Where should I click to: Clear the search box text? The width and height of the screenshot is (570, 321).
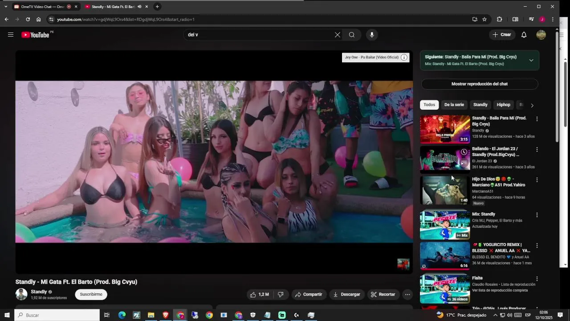pos(338,35)
